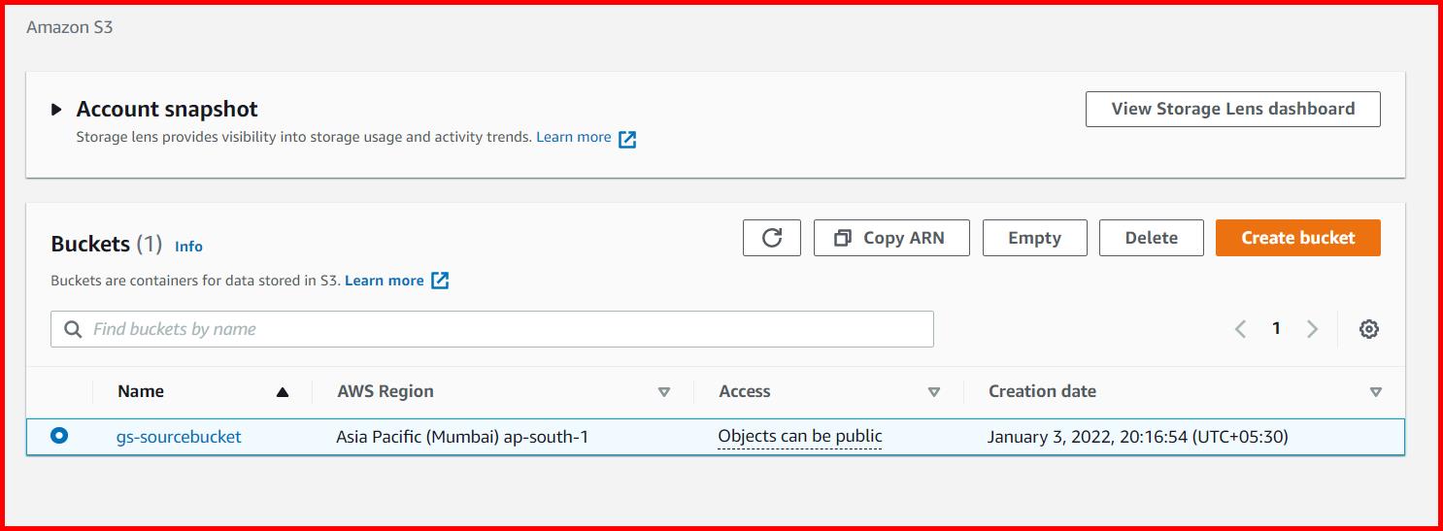Go to next page of buckets
1443x531 pixels.
pyautogui.click(x=1312, y=329)
